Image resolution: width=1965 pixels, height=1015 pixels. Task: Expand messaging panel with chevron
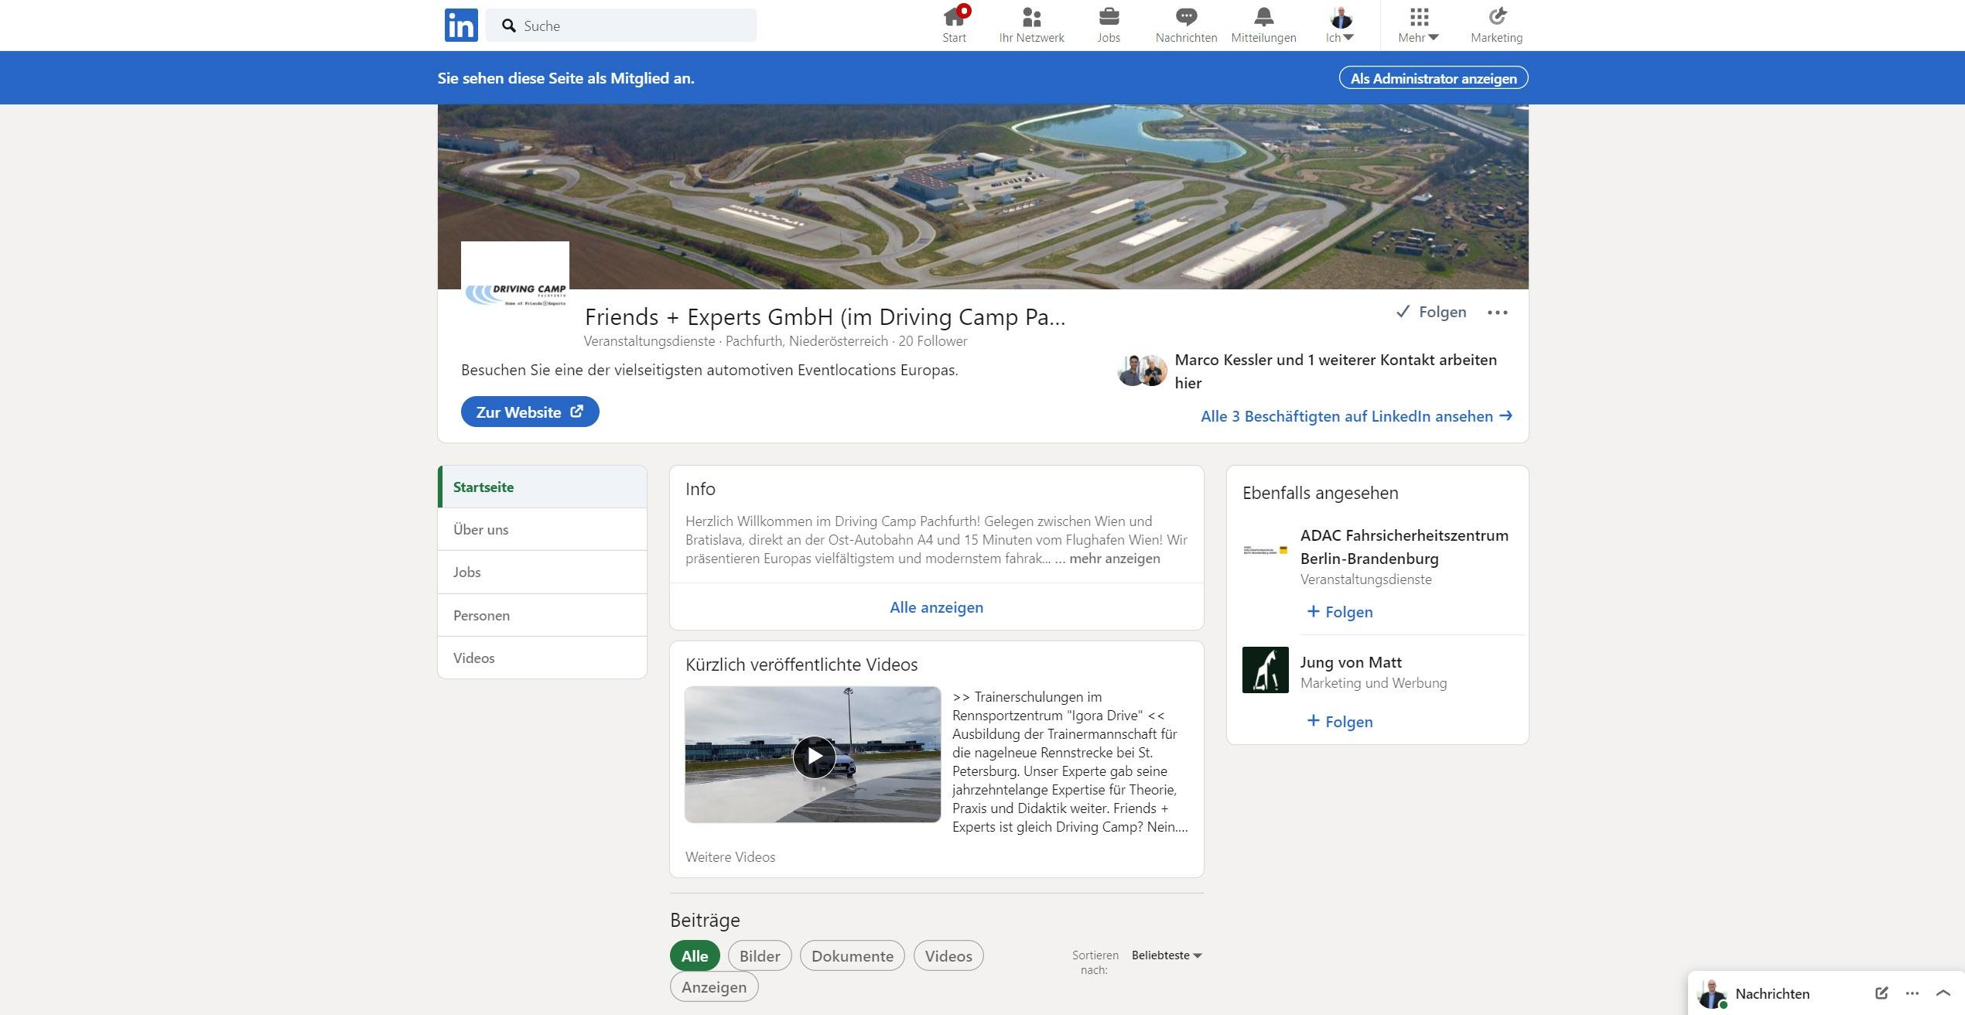[1943, 993]
